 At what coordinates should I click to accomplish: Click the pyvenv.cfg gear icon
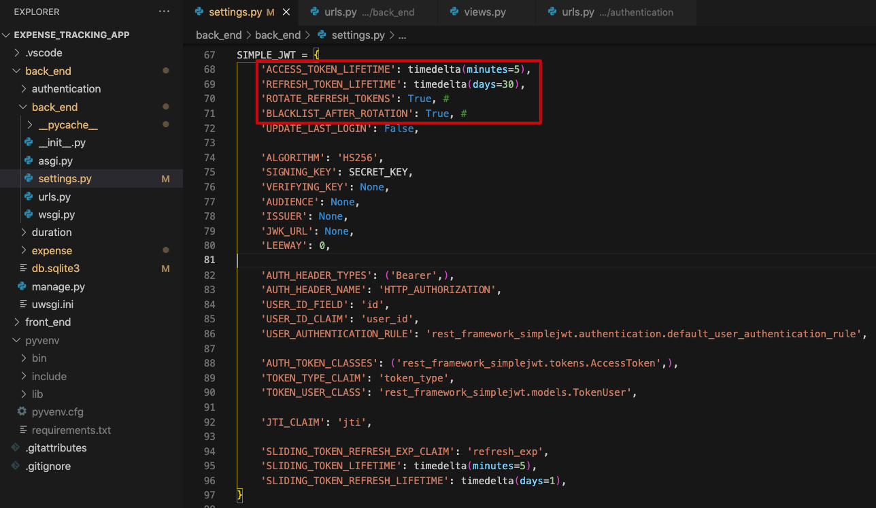click(x=22, y=411)
